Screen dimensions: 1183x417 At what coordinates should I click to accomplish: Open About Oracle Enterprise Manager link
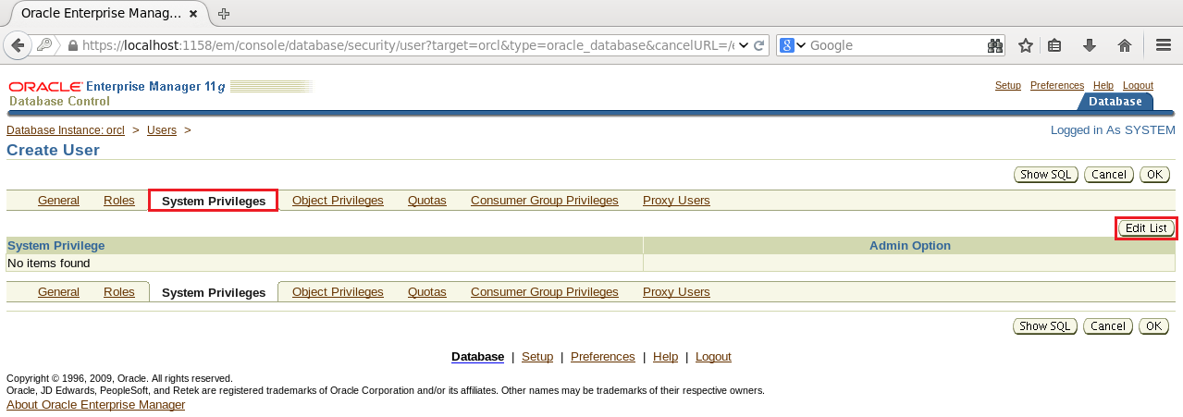point(96,405)
